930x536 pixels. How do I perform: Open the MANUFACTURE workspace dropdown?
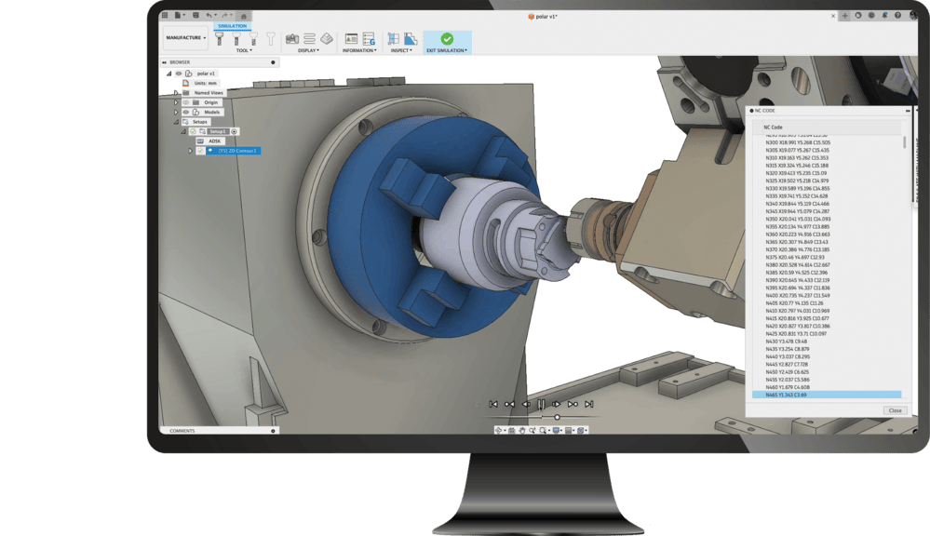(x=186, y=38)
